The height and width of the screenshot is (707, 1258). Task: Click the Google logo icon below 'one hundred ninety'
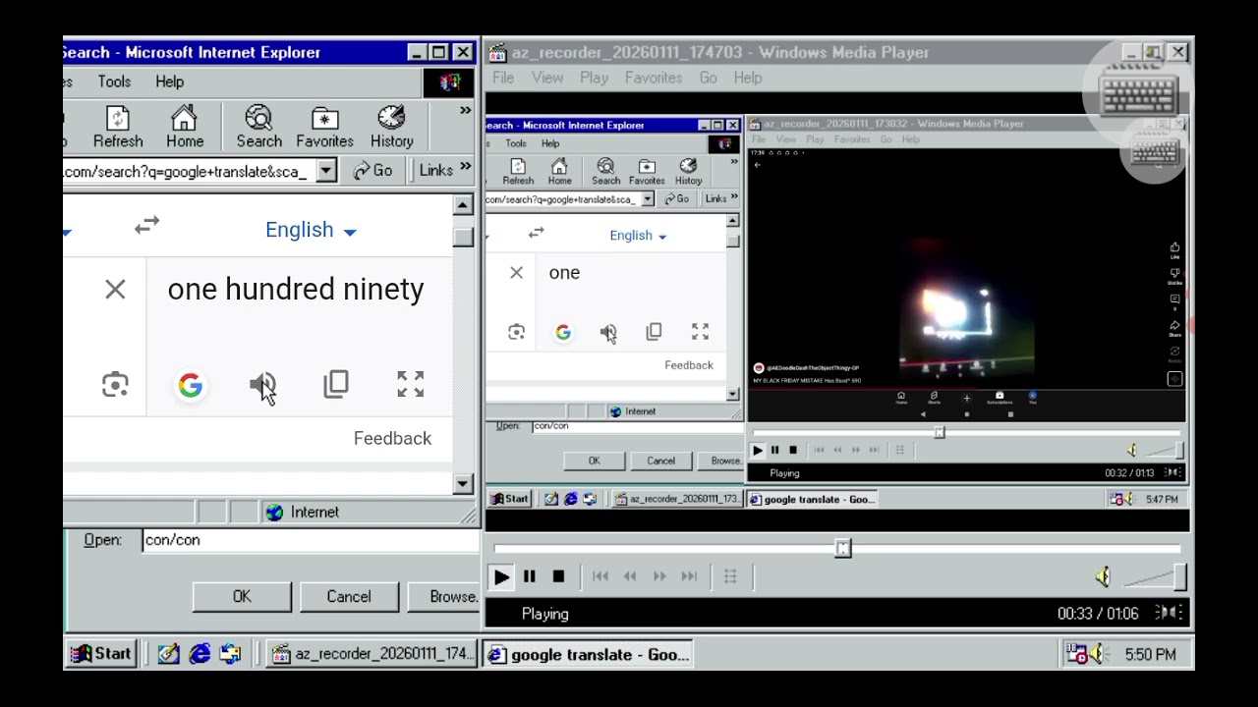coord(191,385)
